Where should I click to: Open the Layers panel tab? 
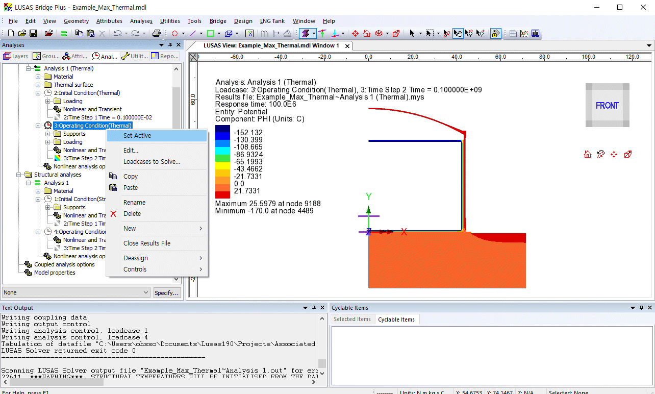pyautogui.click(x=16, y=56)
